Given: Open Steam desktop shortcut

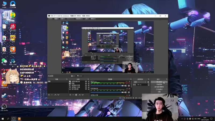Looking at the screenshot, I should [4, 96].
